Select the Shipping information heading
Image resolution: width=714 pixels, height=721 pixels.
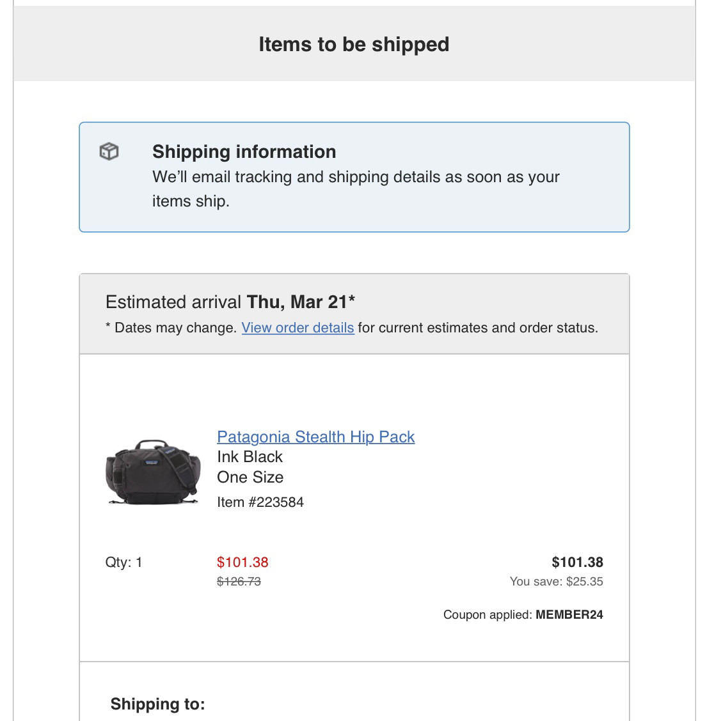pos(244,151)
